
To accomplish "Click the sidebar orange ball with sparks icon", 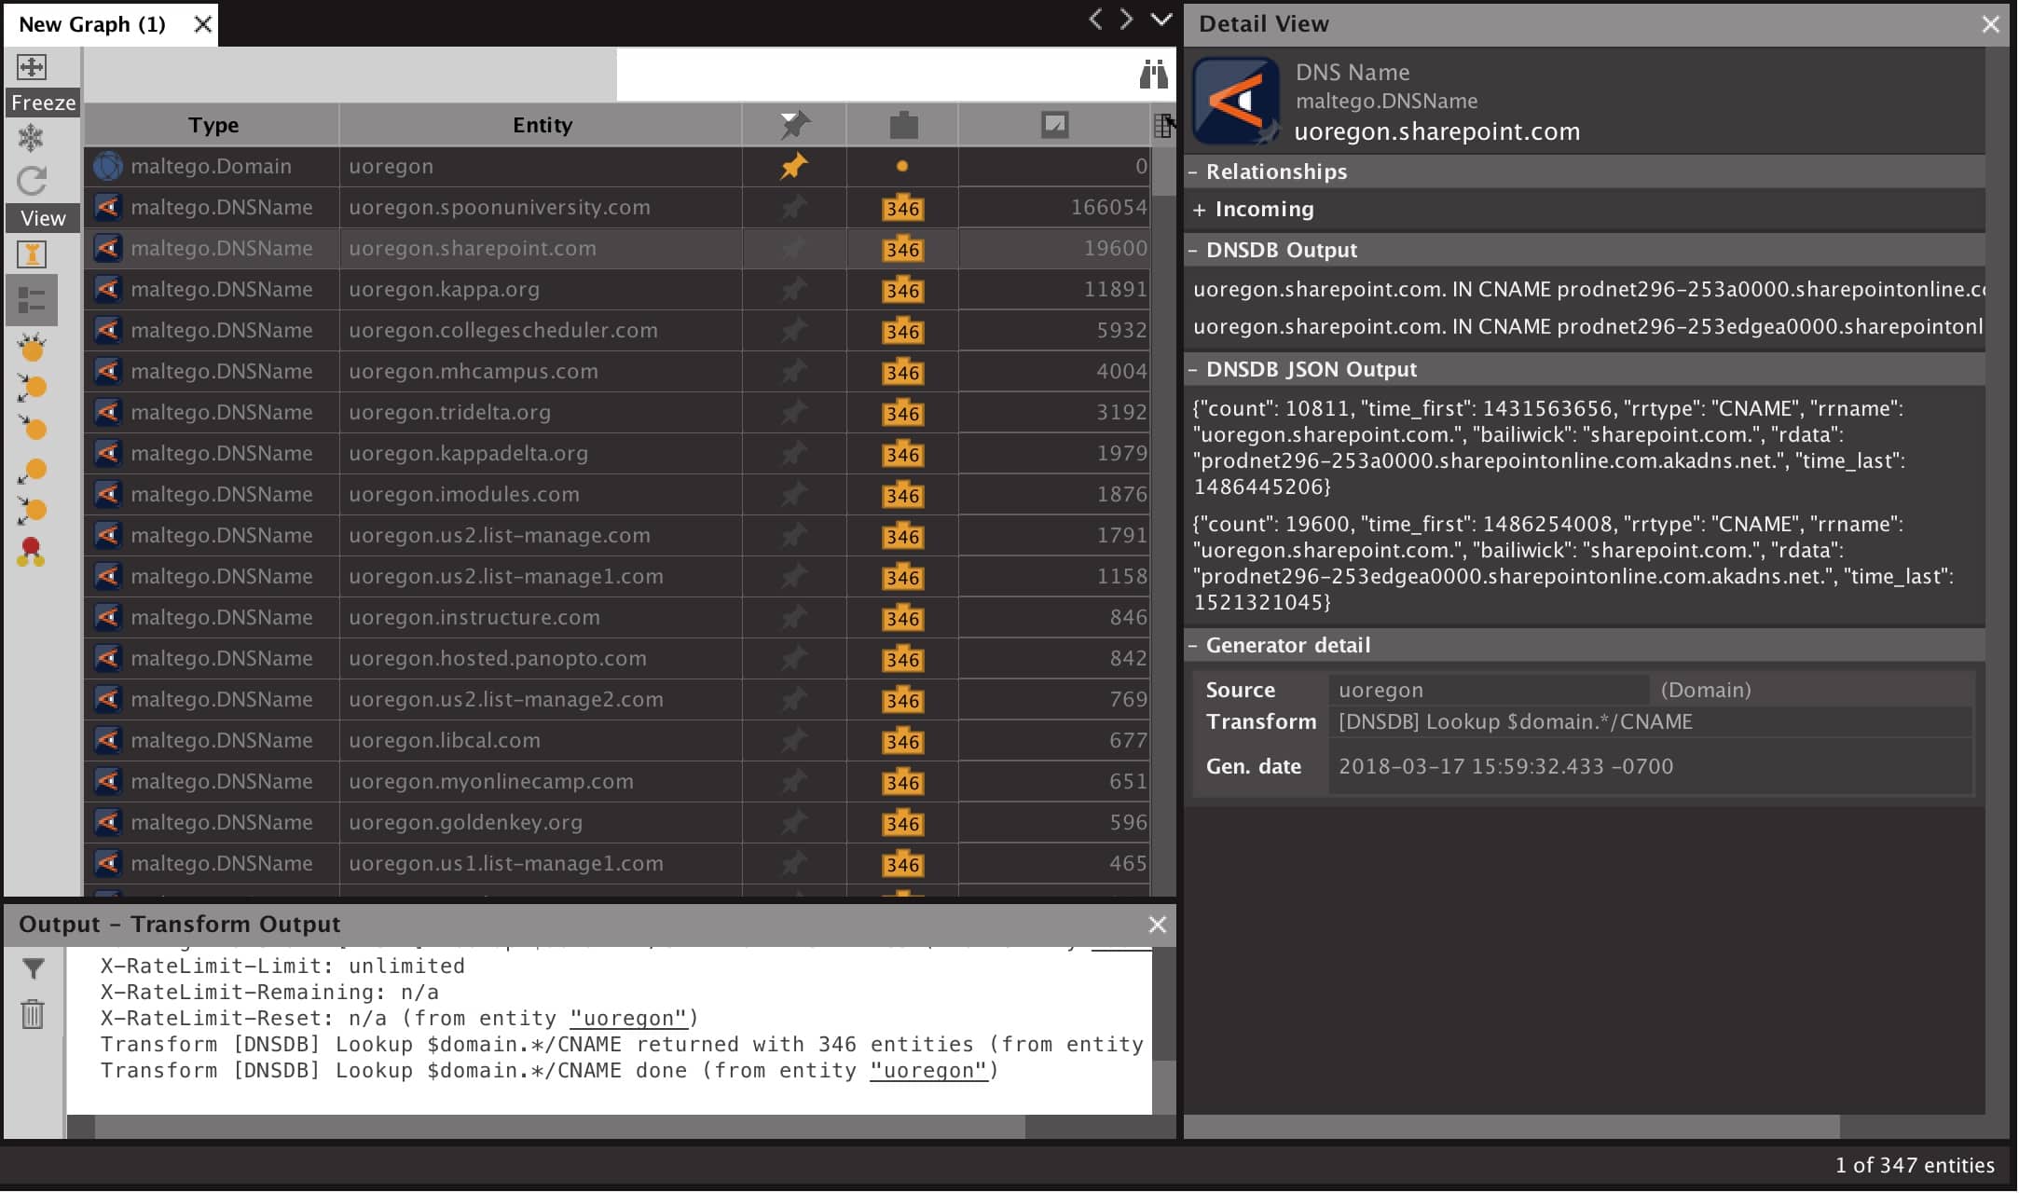I will pos(32,348).
